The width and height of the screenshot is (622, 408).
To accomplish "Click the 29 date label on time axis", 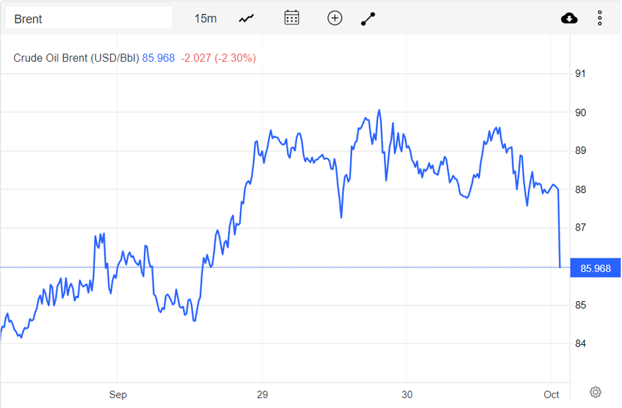I will 262,395.
